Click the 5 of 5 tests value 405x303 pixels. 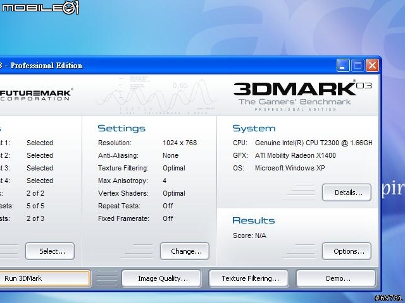[35, 206]
